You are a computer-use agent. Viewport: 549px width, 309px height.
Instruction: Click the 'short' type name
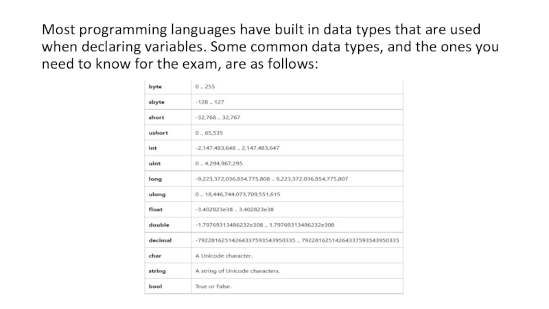[156, 117]
